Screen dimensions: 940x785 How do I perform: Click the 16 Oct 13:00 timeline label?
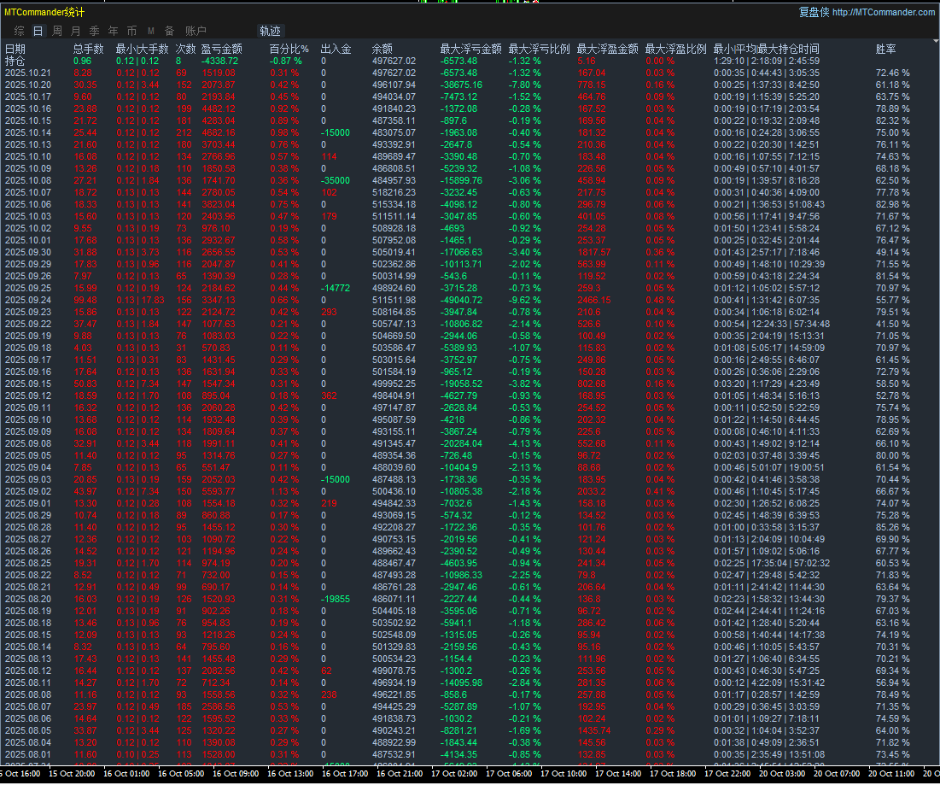[x=290, y=774]
